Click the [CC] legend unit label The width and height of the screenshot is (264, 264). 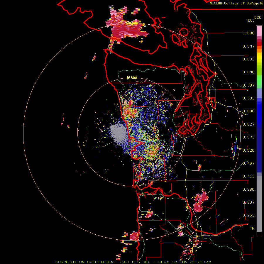point(250,20)
